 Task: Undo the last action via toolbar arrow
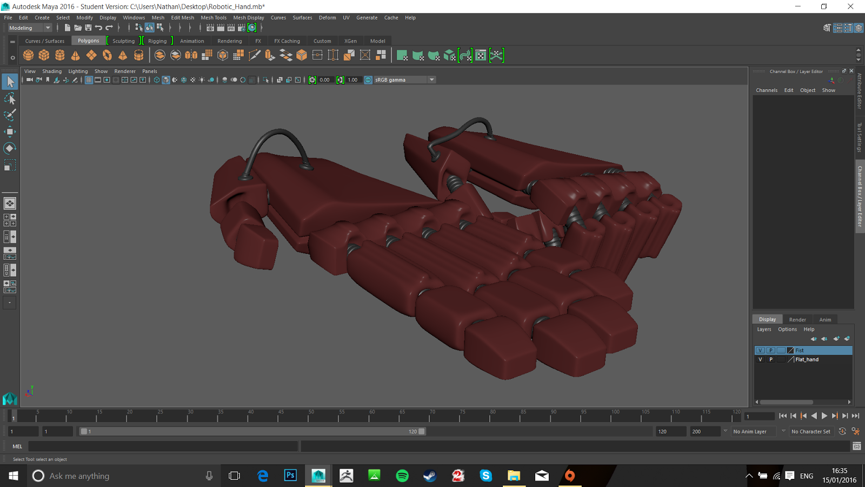point(98,28)
